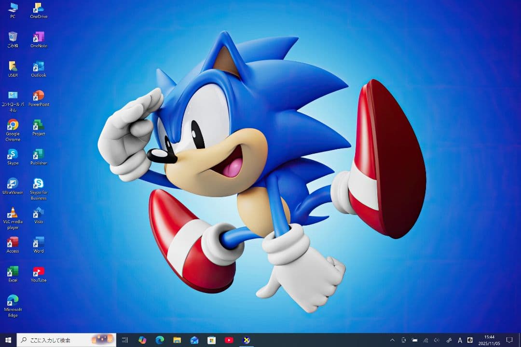Open the Task View button
Screen dimensions: 521x347
point(125,340)
